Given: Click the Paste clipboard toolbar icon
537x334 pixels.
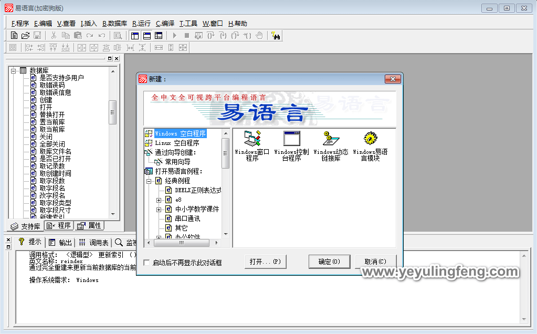Looking at the screenshot, I should click(x=78, y=35).
